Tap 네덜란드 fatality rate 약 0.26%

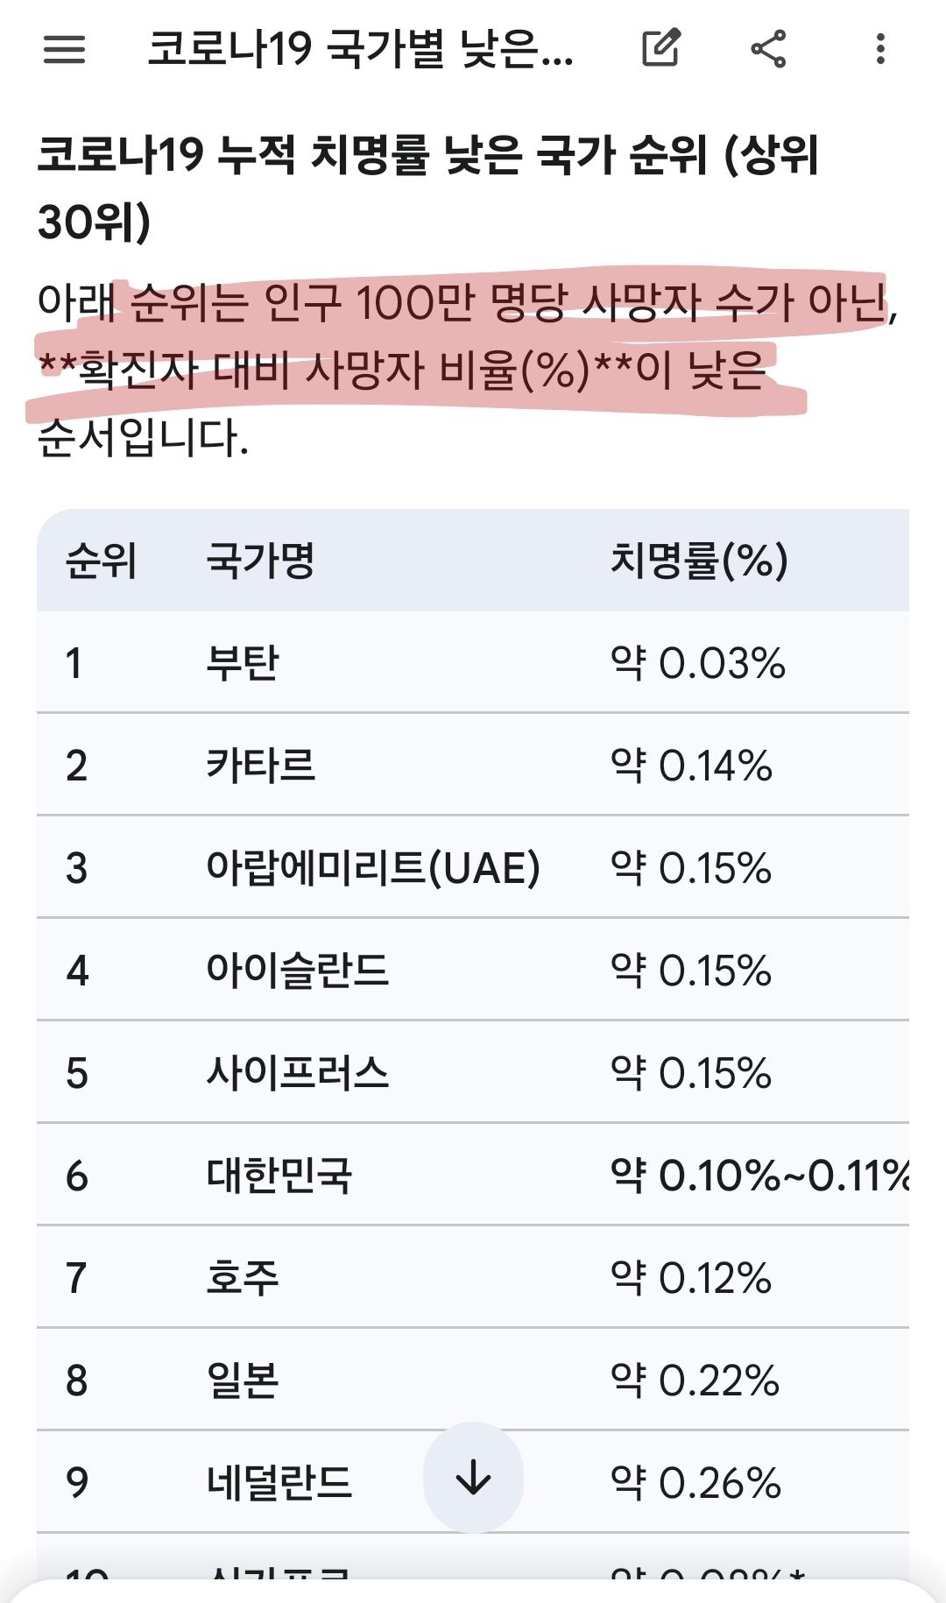(x=695, y=1483)
